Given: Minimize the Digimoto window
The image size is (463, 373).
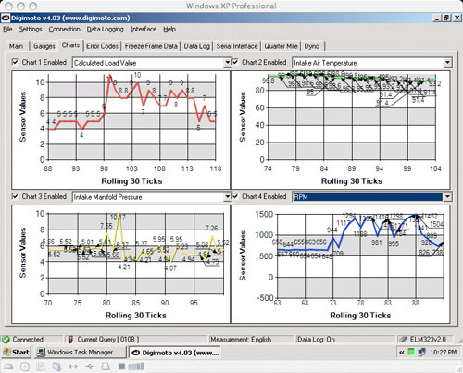Looking at the screenshot, I should tap(437, 18).
